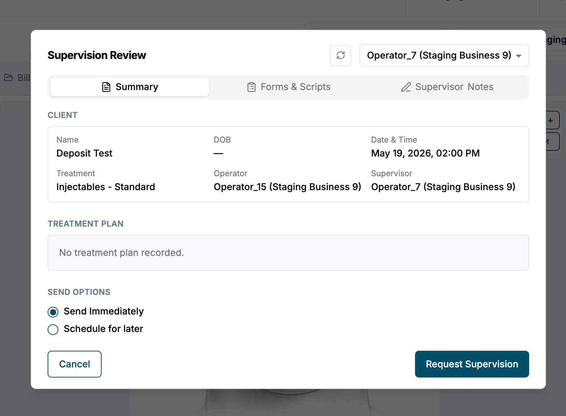
Task: Click the folder icon in background sidebar
Action: [x=9, y=78]
